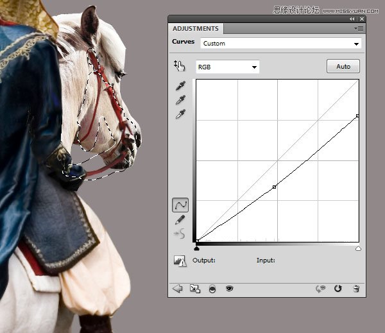Viewport: 385px width, 333px height.
Task: Toggle layer visibility eye icon
Action: pyautogui.click(x=229, y=288)
